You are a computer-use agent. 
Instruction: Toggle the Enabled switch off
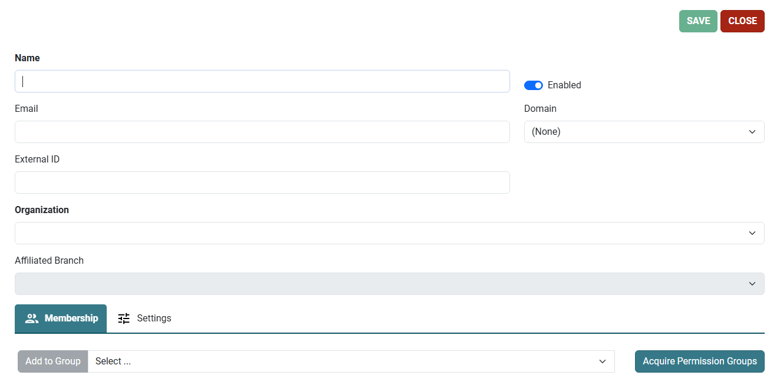[x=534, y=85]
